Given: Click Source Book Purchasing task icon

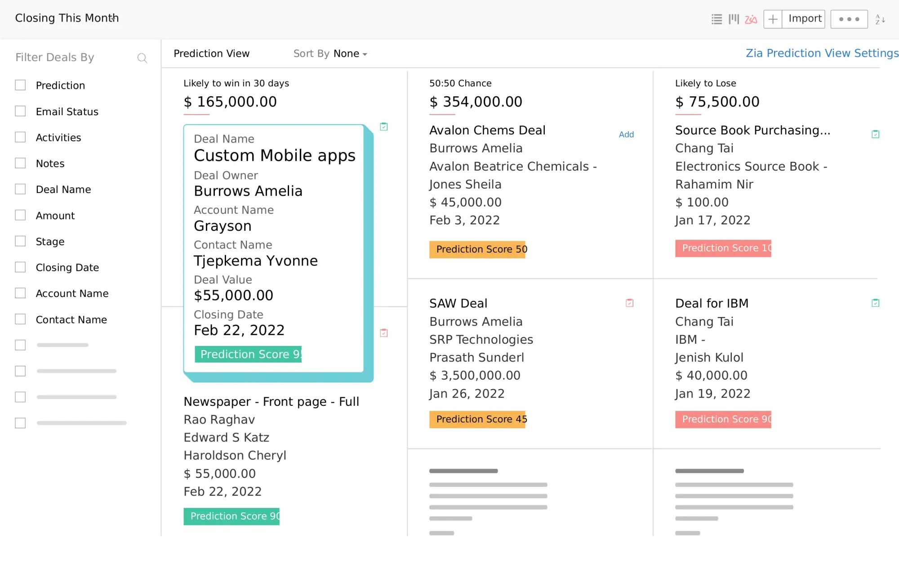Looking at the screenshot, I should (x=875, y=134).
